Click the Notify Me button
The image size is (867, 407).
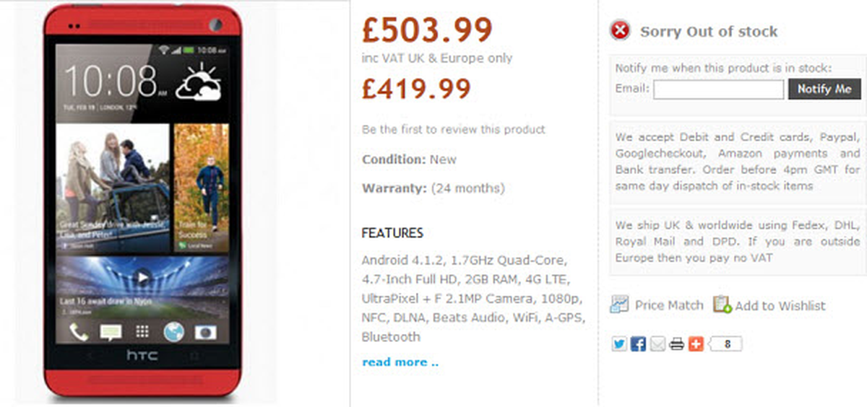(824, 89)
